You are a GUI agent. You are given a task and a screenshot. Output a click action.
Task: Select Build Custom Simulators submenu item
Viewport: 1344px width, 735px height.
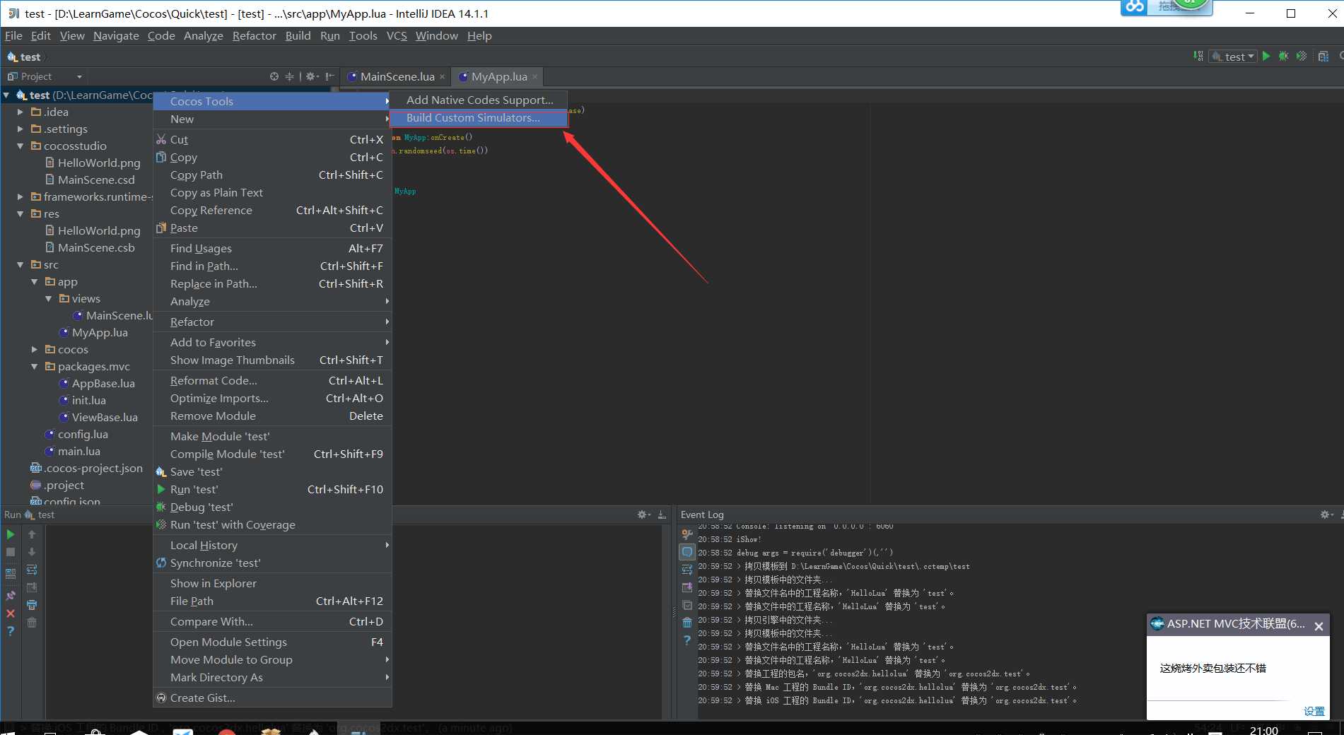coord(479,118)
